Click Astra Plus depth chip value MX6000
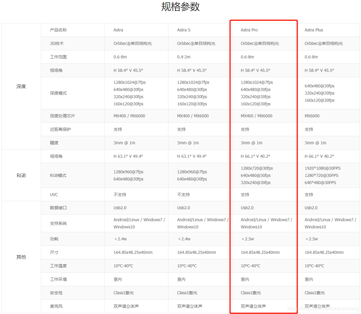361x314 pixels. click(x=312, y=116)
